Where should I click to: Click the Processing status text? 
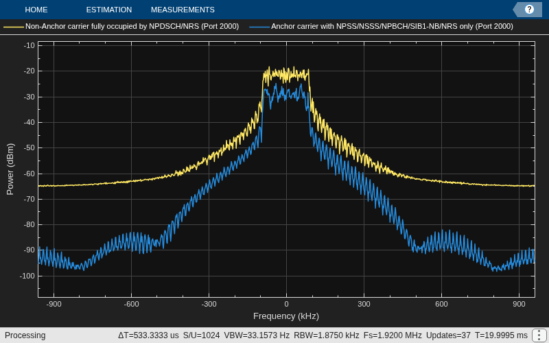coord(25,335)
